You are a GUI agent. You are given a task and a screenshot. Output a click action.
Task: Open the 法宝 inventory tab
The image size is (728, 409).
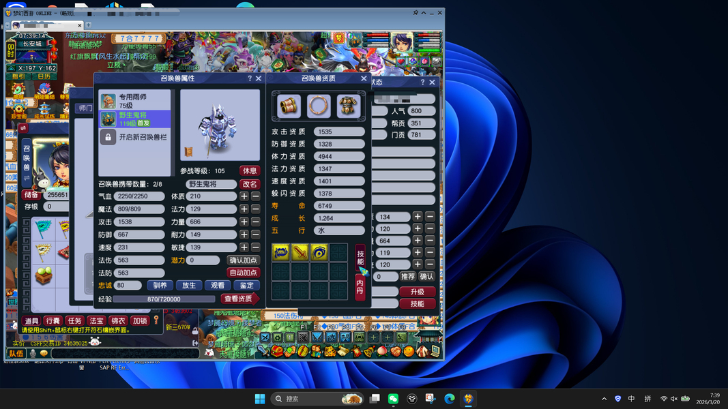[x=97, y=320]
